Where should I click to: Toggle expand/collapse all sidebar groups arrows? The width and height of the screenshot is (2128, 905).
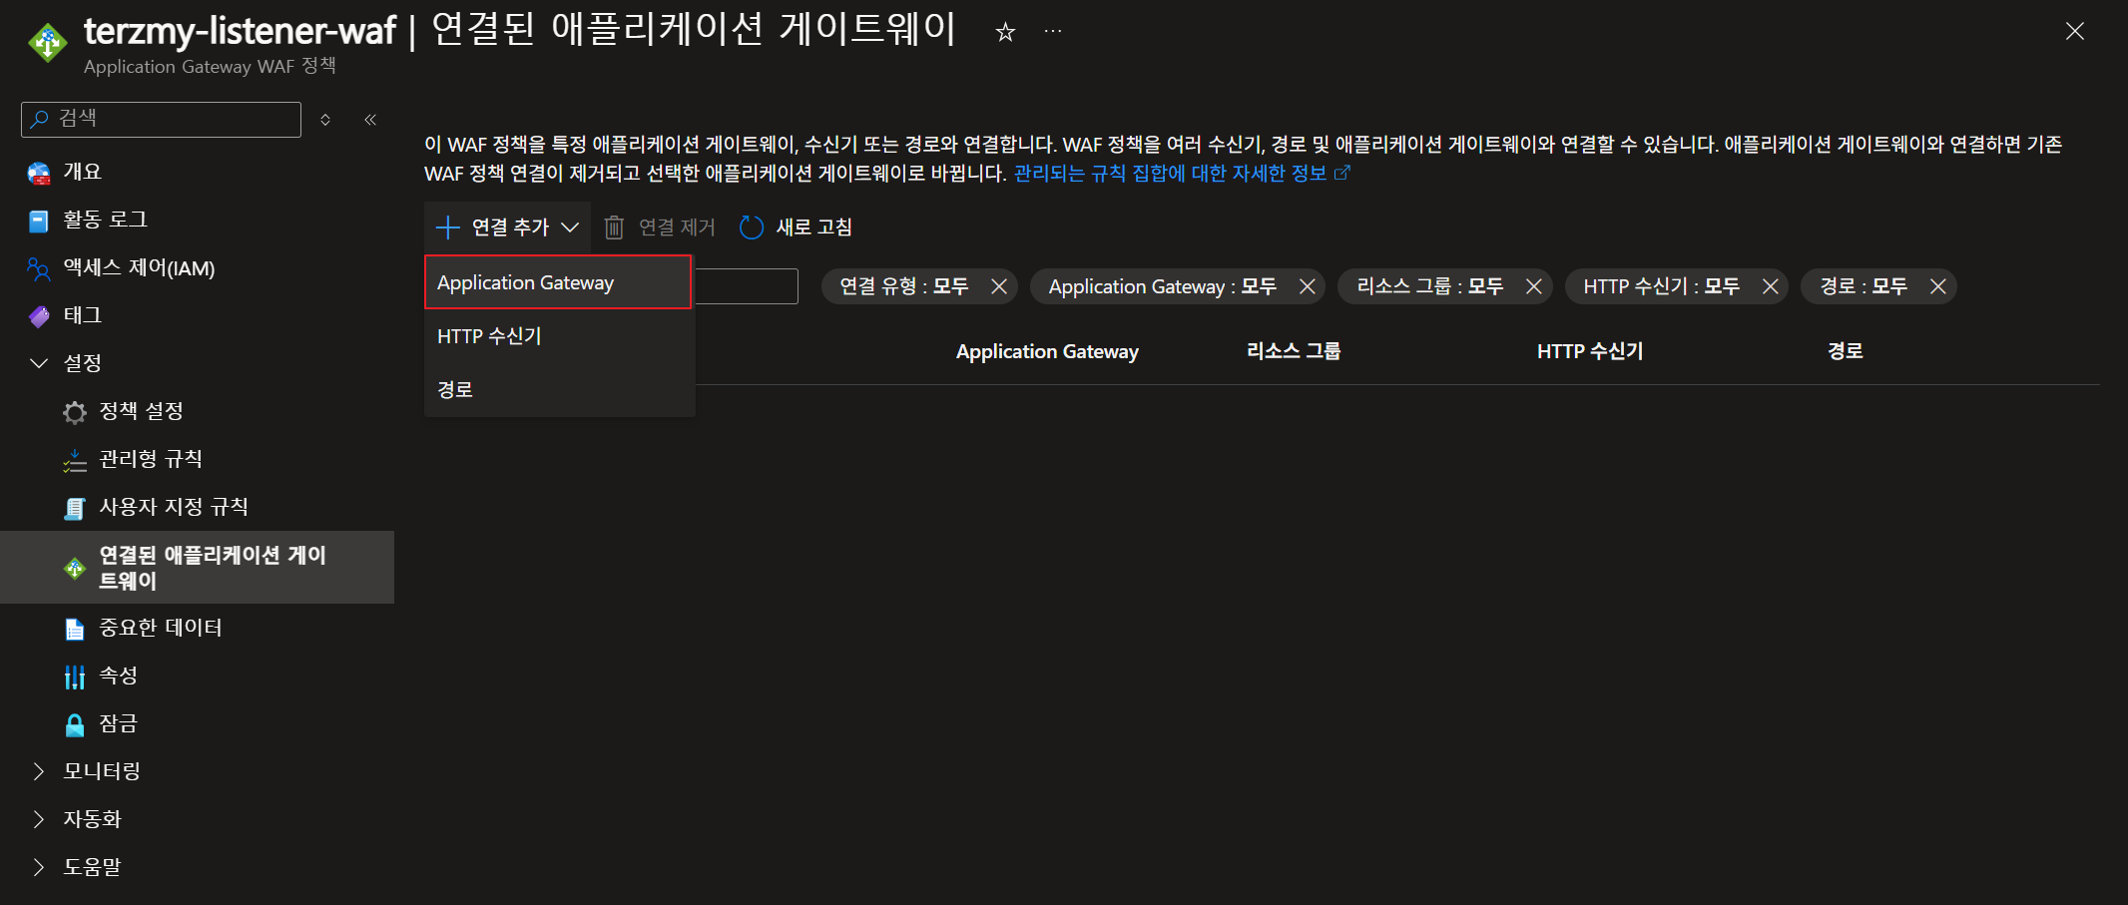tap(325, 120)
